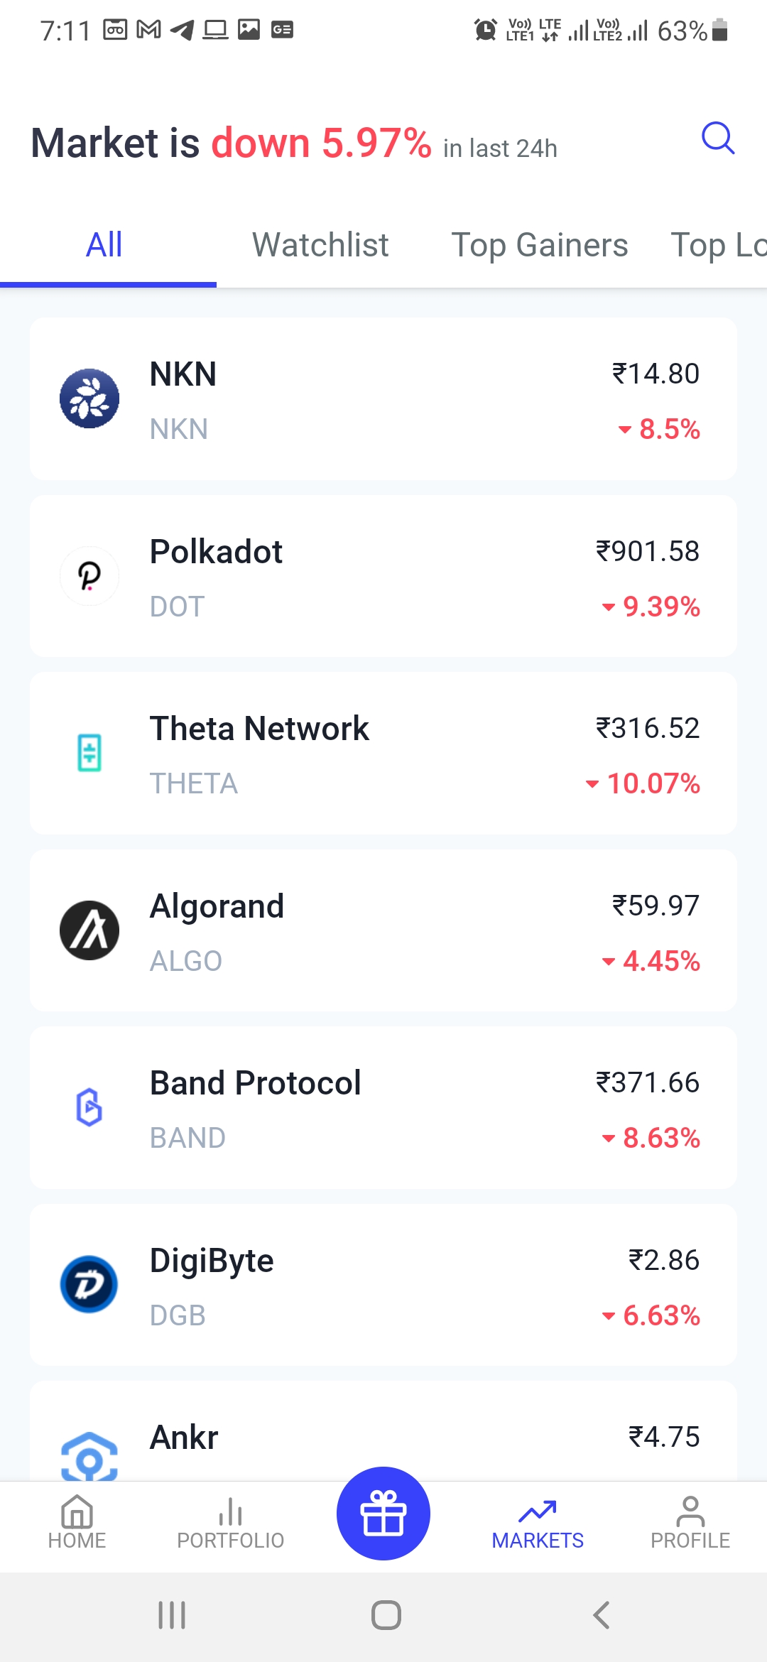Switch to the Watchlist tab
This screenshot has height=1662, width=767.
point(320,245)
